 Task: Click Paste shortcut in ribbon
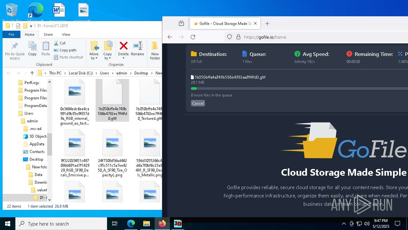pos(68,57)
